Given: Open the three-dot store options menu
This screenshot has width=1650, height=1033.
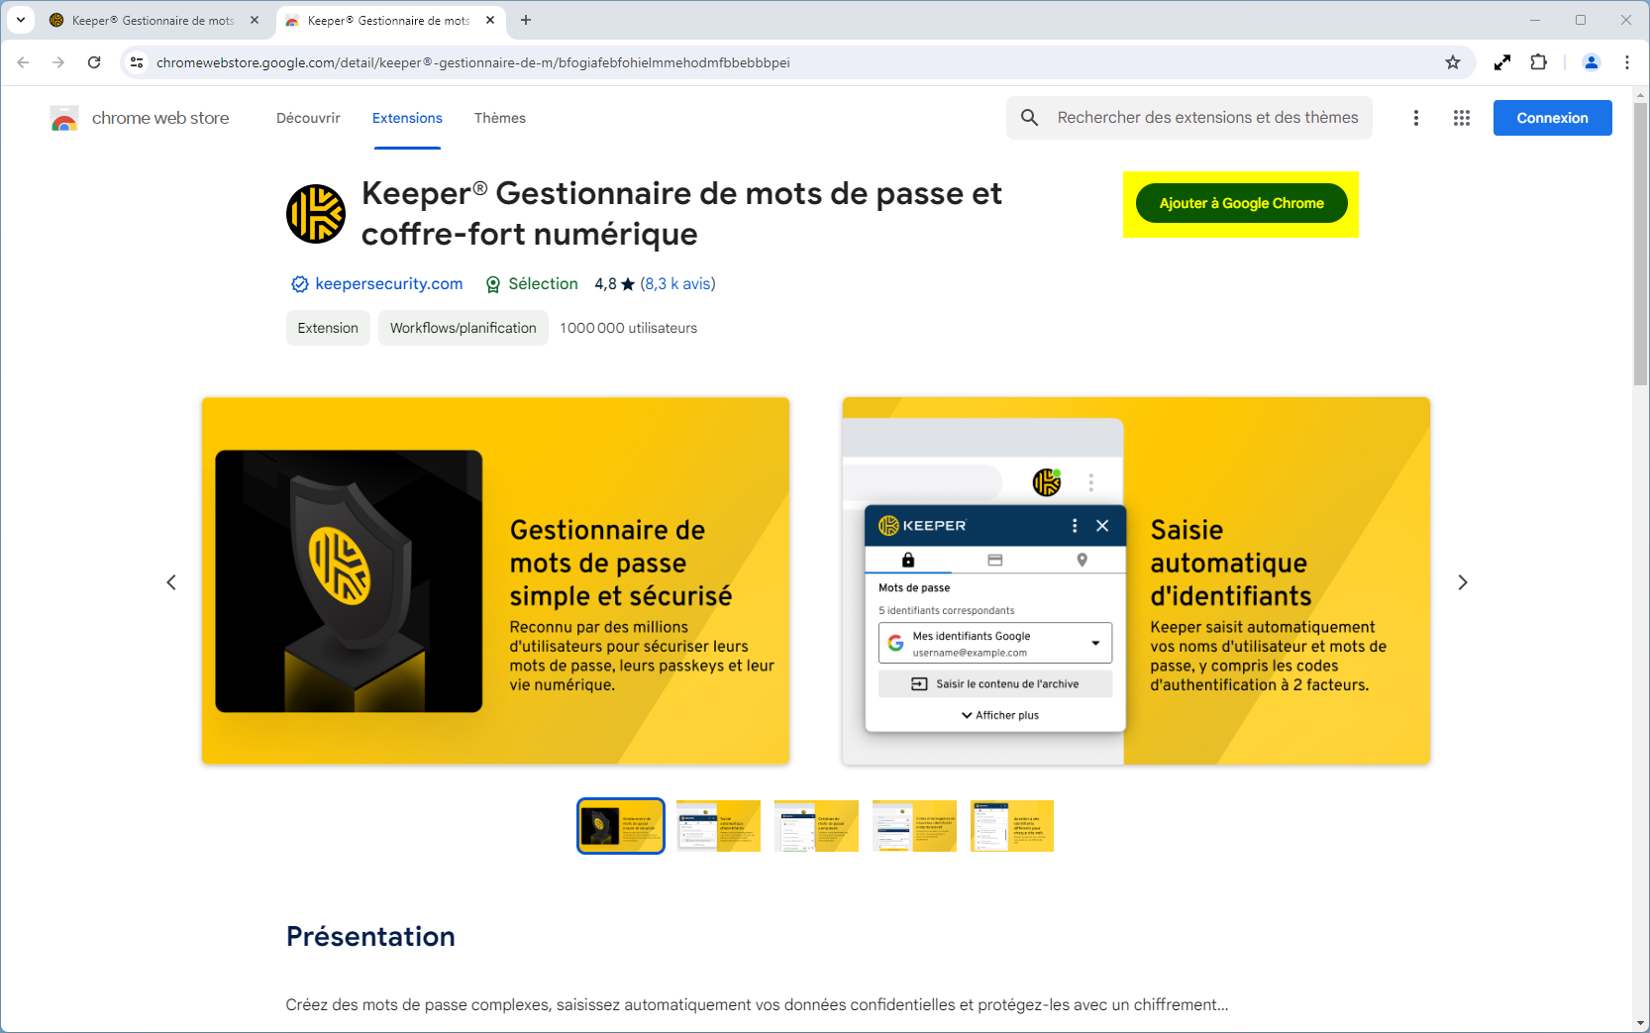Looking at the screenshot, I should [1416, 118].
